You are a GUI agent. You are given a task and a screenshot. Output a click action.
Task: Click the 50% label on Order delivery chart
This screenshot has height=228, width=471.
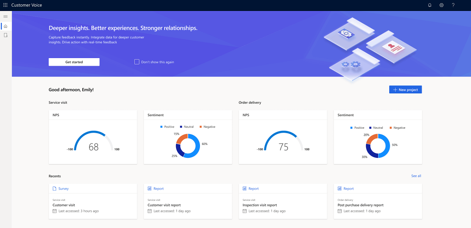click(x=395, y=145)
